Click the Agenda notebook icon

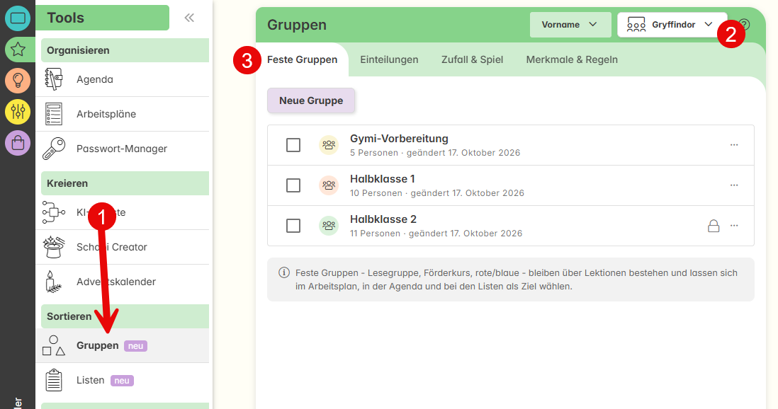coord(54,79)
